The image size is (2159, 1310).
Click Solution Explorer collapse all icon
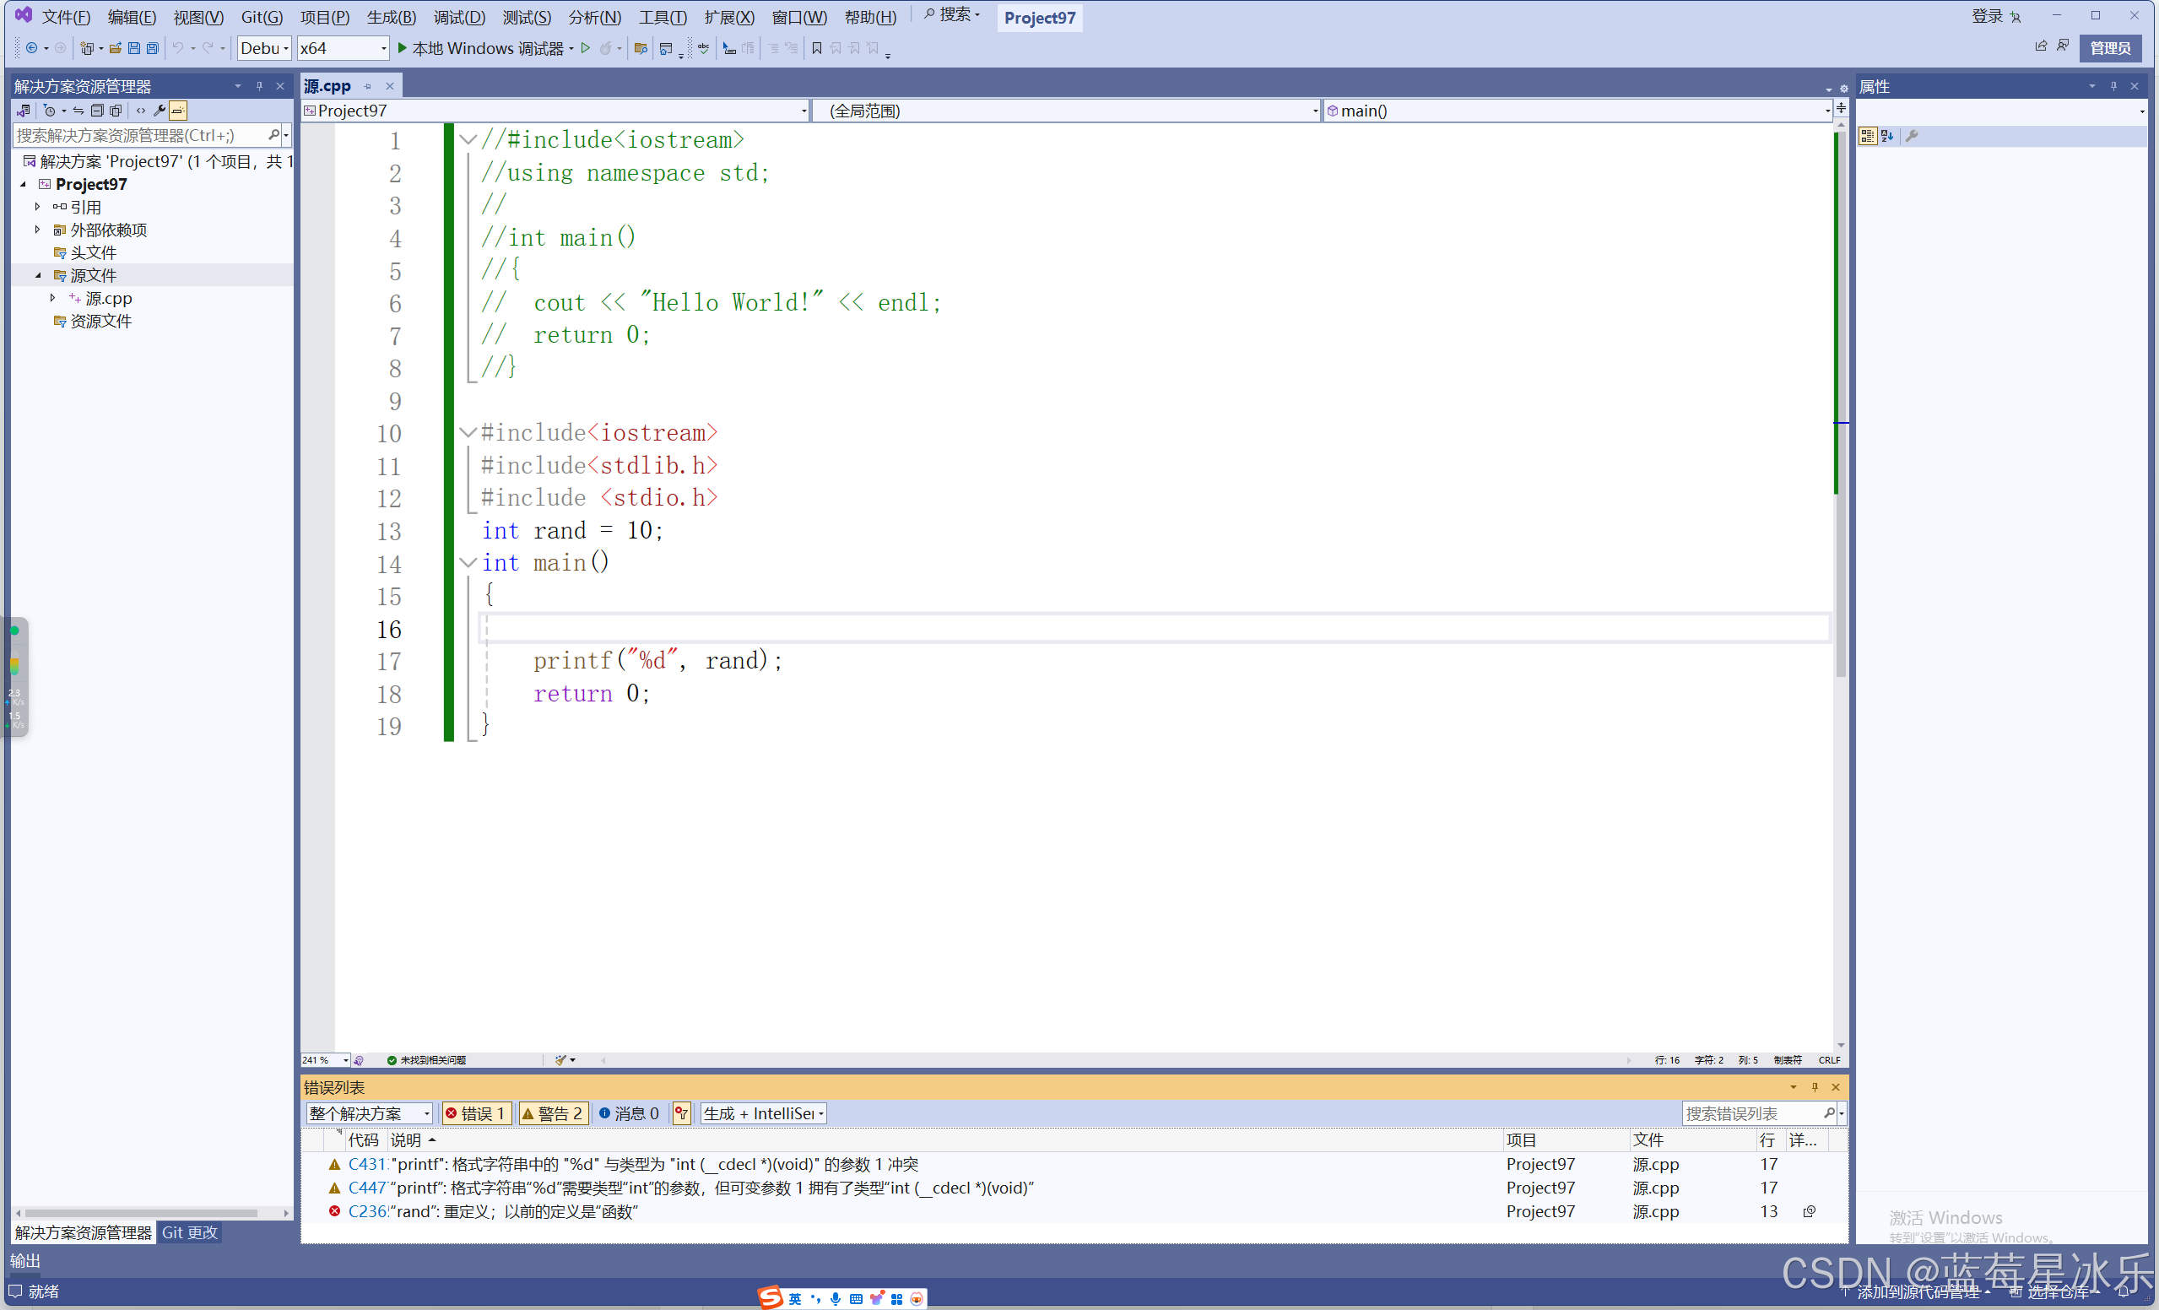pos(97,111)
